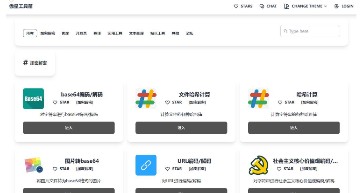363x193 pixels.
Task: Click the 文件哈希计算 hashtag icon
Action: [146, 99]
